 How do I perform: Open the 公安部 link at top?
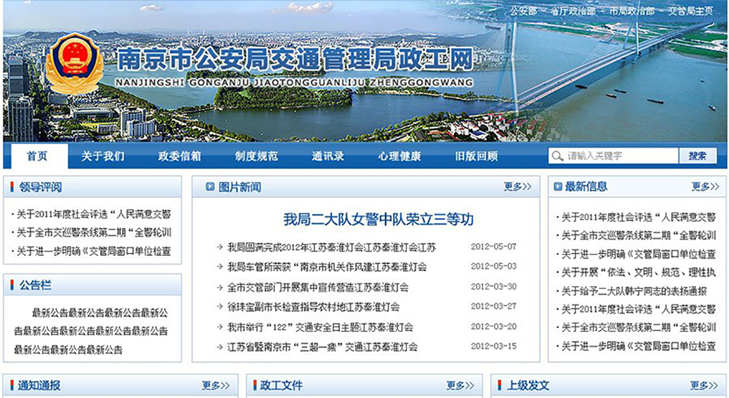coord(523,11)
